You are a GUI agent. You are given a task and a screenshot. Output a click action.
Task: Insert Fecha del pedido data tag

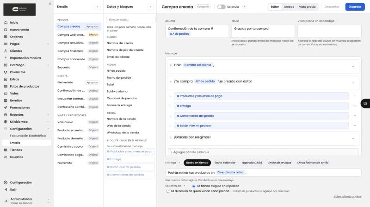pos(119,77)
